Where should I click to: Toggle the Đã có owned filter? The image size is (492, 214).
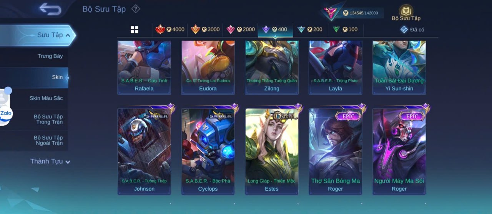pyautogui.click(x=412, y=30)
